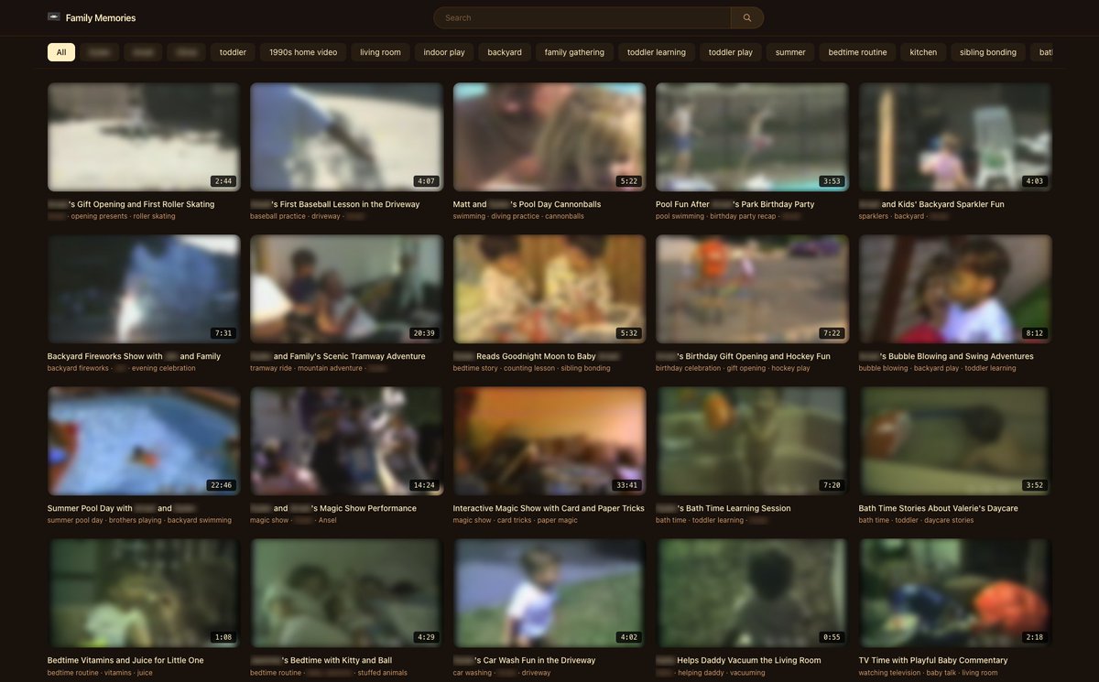The image size is (1099, 682).
Task: Click the 'juice' tag text
Action: tap(145, 672)
